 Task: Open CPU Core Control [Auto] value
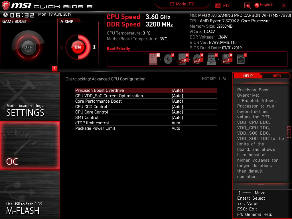pos(177,112)
